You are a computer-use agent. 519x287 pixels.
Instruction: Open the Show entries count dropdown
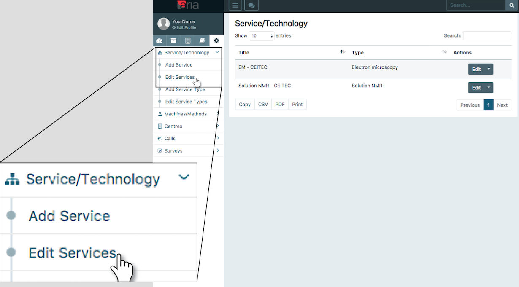point(262,36)
